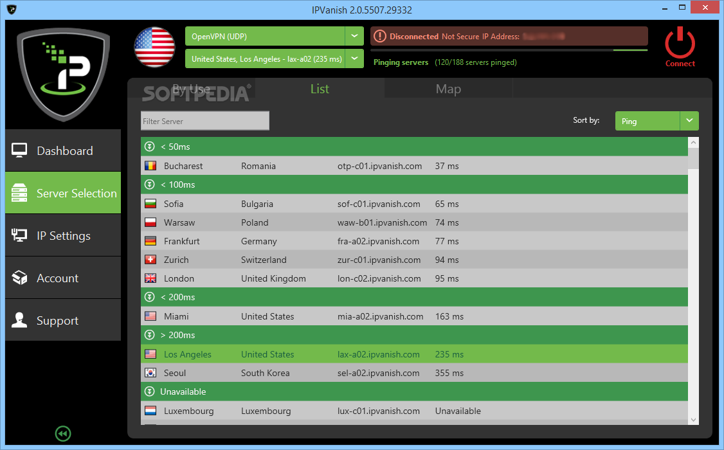
Task: Expand the protocol dropdown arrow
Action: (x=354, y=36)
